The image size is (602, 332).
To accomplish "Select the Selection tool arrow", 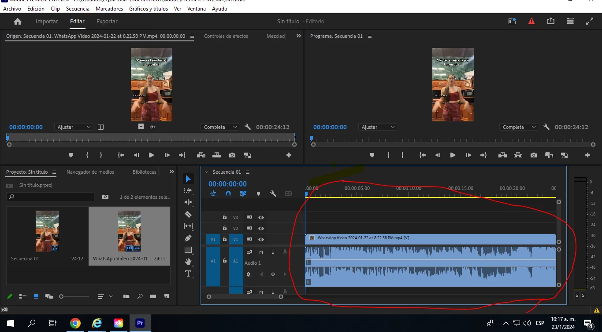I will click(x=188, y=179).
